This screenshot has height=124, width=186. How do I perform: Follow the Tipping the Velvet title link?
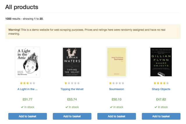(x=72, y=89)
